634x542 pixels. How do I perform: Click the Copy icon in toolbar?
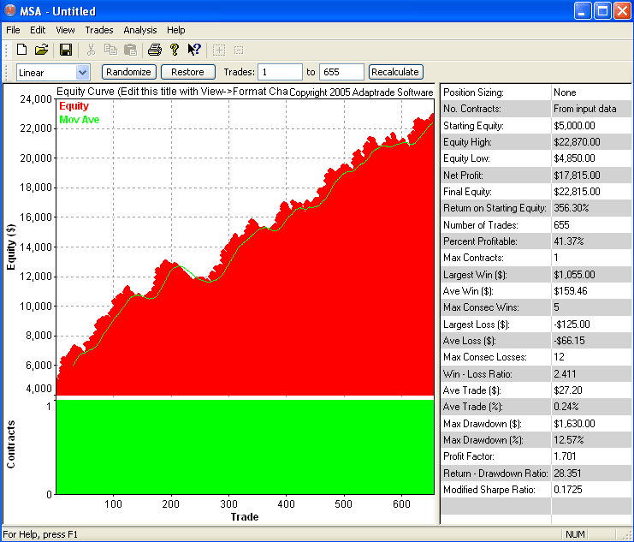coord(110,50)
